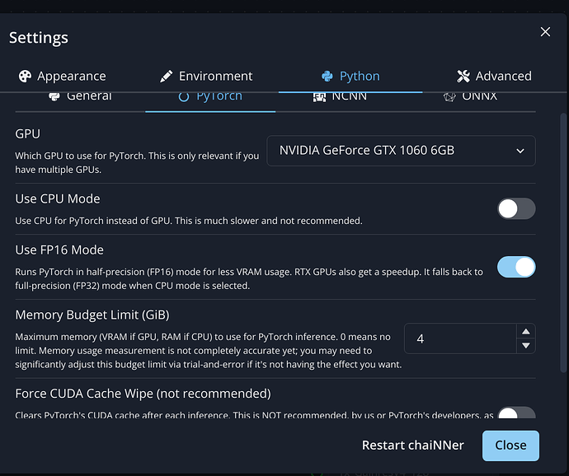Switch to the Advanced settings tab
Screen dimensions: 569x476
coord(494,76)
